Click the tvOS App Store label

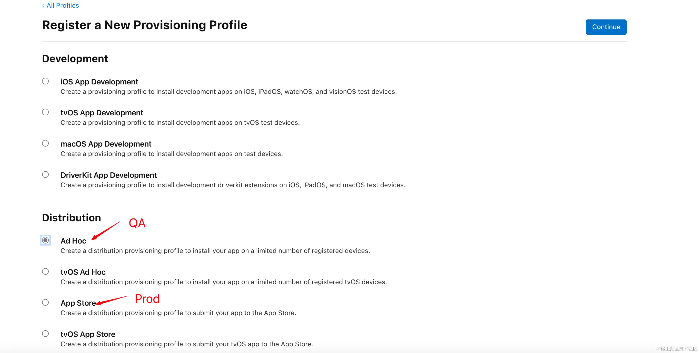point(88,334)
